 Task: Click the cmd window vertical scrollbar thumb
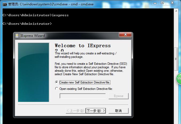[176, 59]
